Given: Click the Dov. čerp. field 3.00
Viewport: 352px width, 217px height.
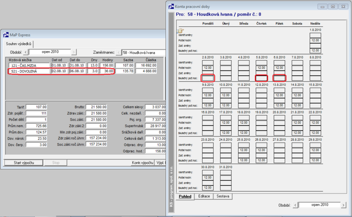Looking at the screenshot, I should 37,145.
